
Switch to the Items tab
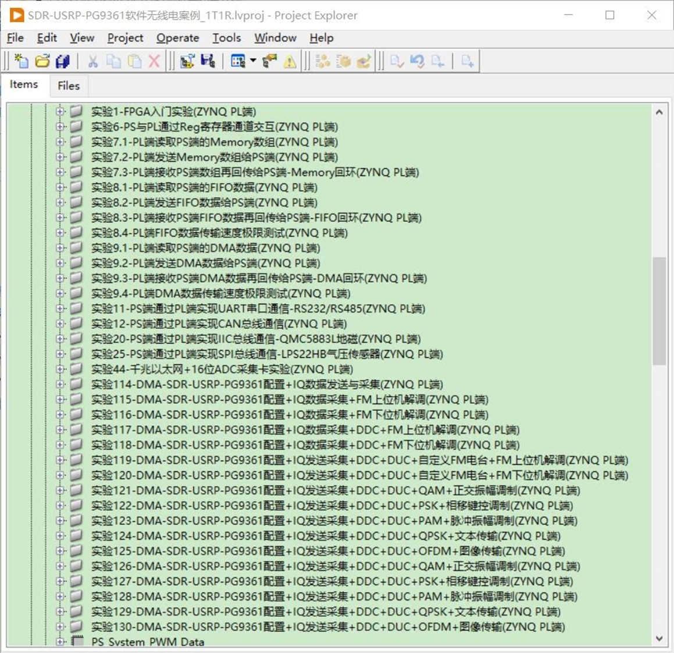tap(24, 85)
